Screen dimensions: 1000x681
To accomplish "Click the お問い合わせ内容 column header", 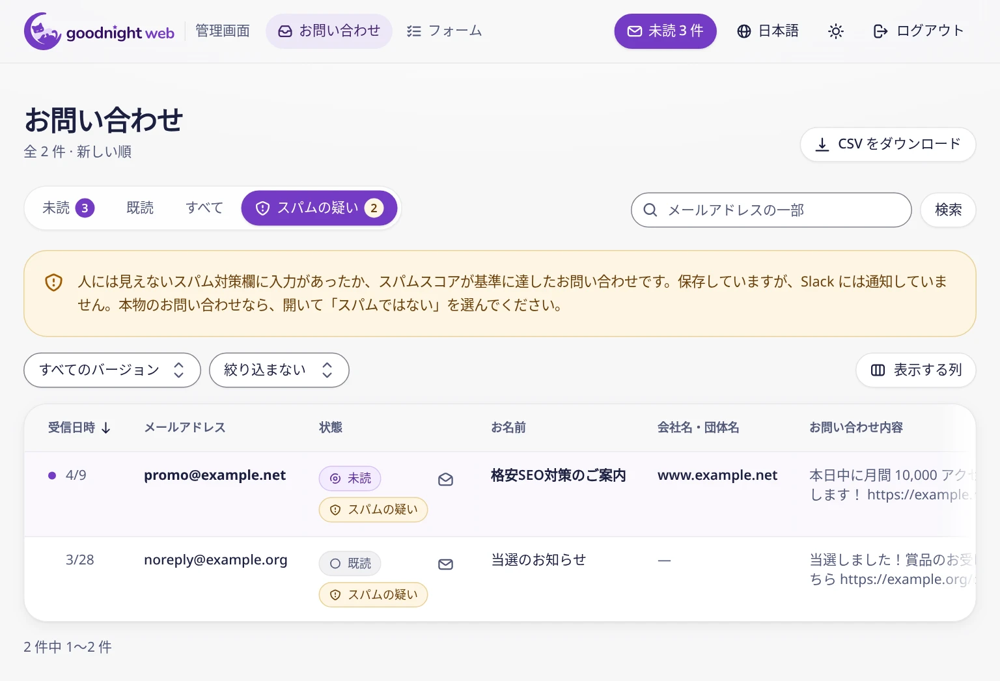I will [x=856, y=428].
